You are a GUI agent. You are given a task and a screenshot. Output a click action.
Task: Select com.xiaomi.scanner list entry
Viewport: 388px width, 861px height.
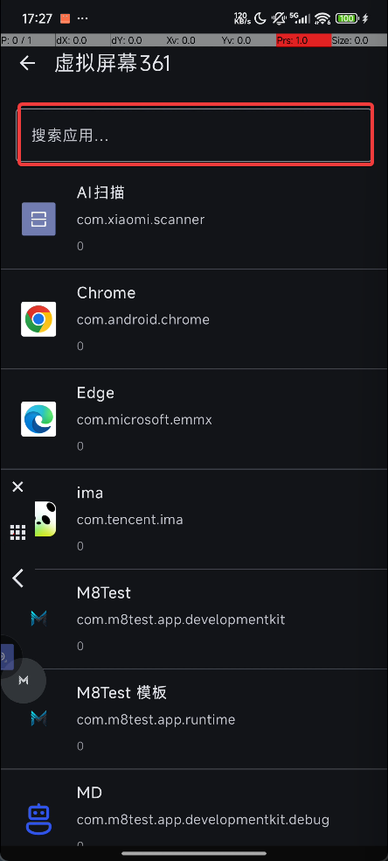194,219
